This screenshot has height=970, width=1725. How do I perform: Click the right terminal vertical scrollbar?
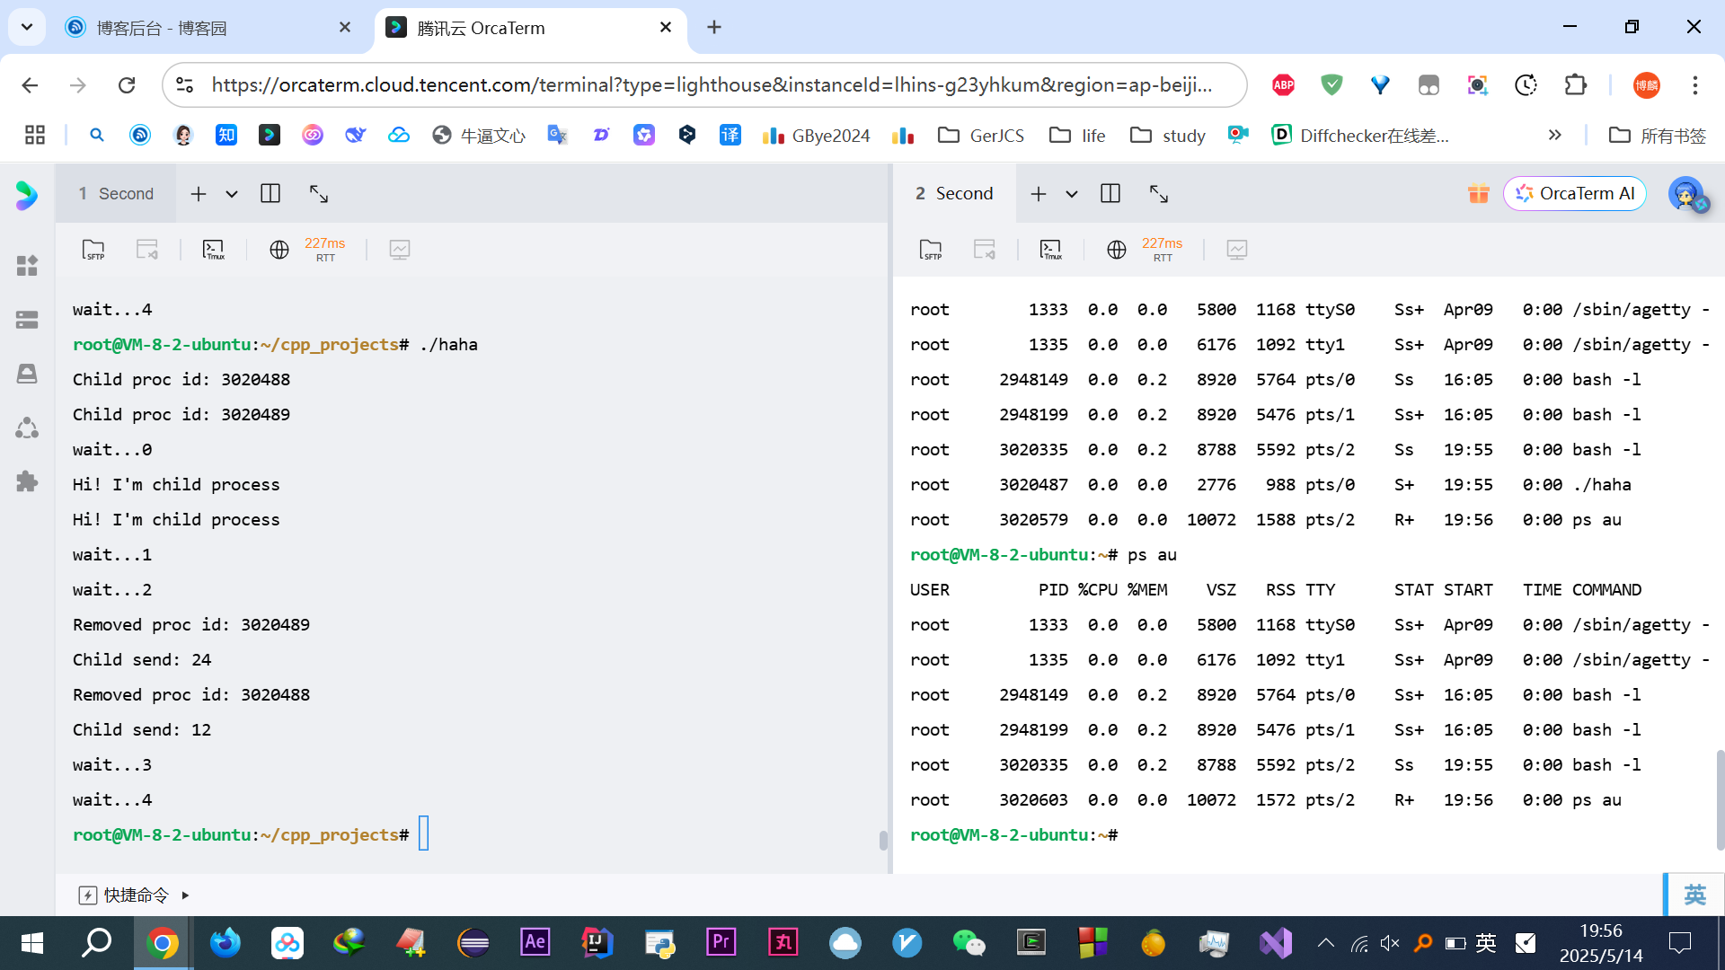[x=1720, y=799]
